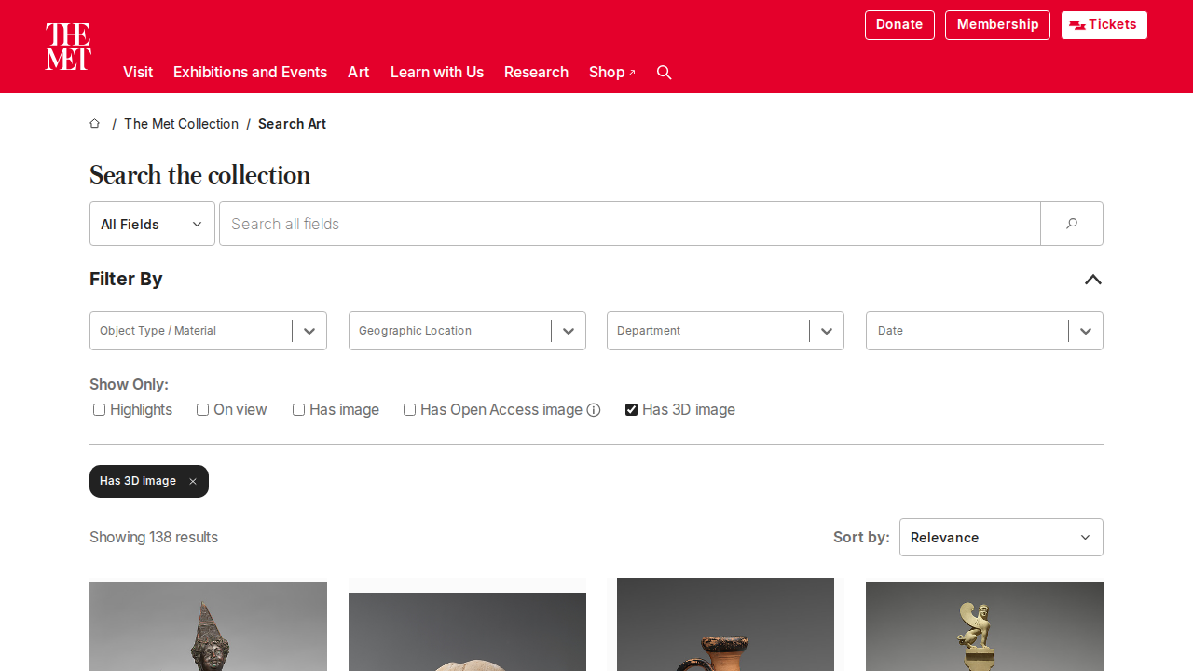Screen dimensions: 1193x671
Task: Open the Department filter dropdown
Action: [x=725, y=331]
